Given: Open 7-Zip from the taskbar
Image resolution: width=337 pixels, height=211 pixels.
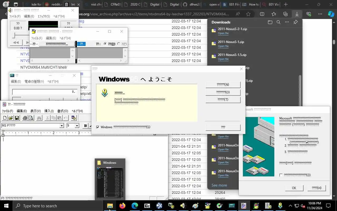Looking at the screenshot, I should click(x=147, y=206).
